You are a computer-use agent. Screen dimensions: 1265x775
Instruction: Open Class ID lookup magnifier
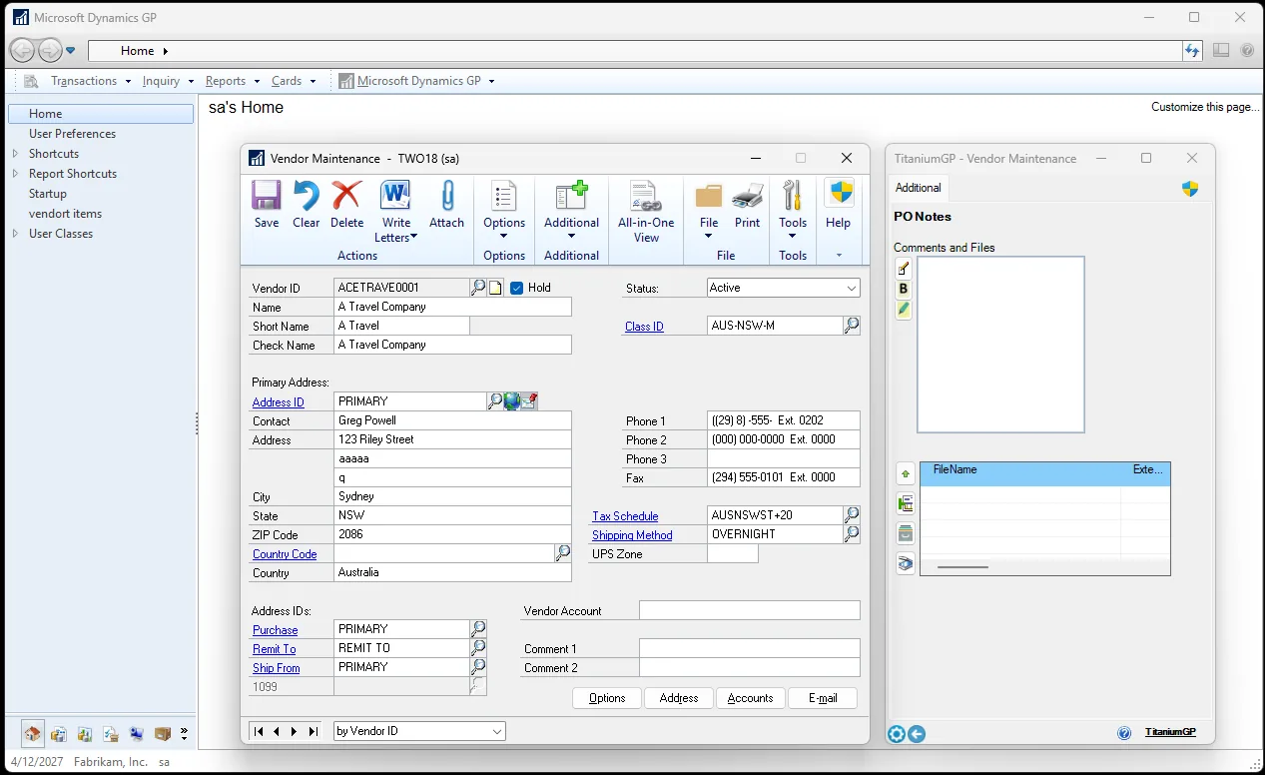point(852,326)
